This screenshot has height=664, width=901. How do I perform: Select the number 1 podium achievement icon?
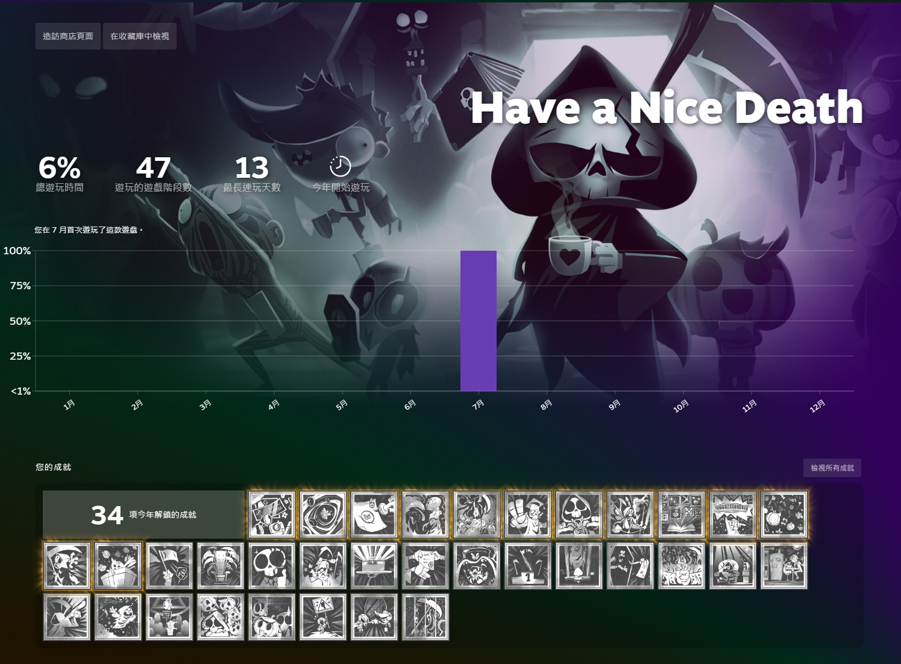[x=528, y=566]
